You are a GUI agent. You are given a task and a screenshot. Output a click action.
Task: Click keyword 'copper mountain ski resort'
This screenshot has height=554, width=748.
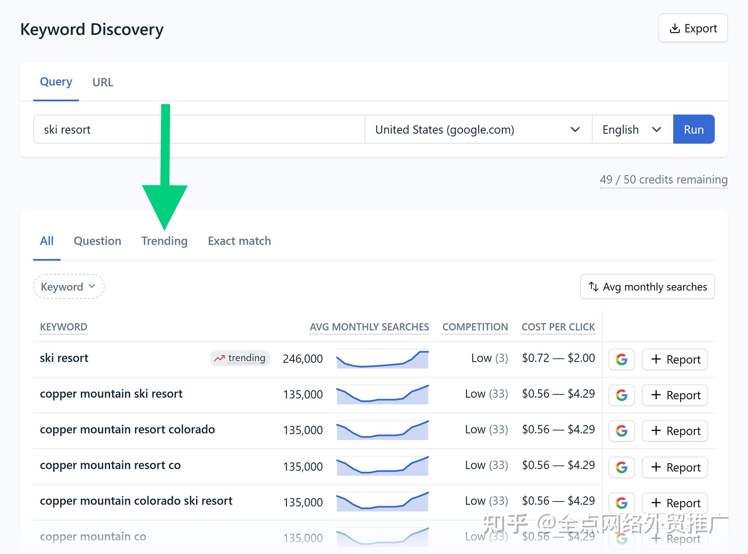click(x=111, y=394)
